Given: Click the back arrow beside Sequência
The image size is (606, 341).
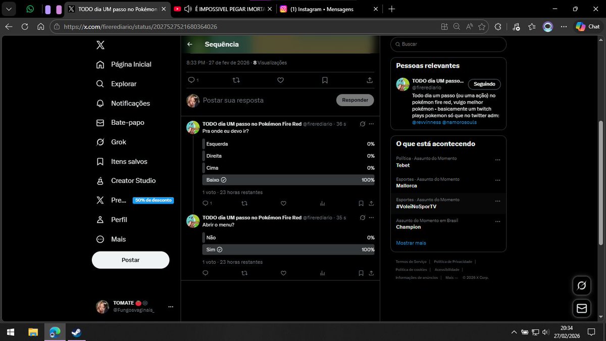Looking at the screenshot, I should pos(190,44).
